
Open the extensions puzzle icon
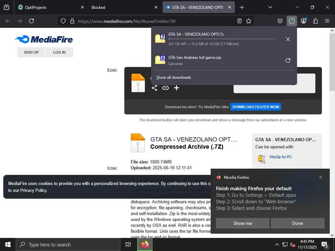(315, 21)
